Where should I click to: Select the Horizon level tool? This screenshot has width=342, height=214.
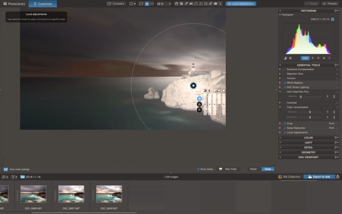point(191,4)
